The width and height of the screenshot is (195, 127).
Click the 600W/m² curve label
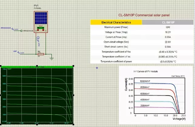pos(145,94)
